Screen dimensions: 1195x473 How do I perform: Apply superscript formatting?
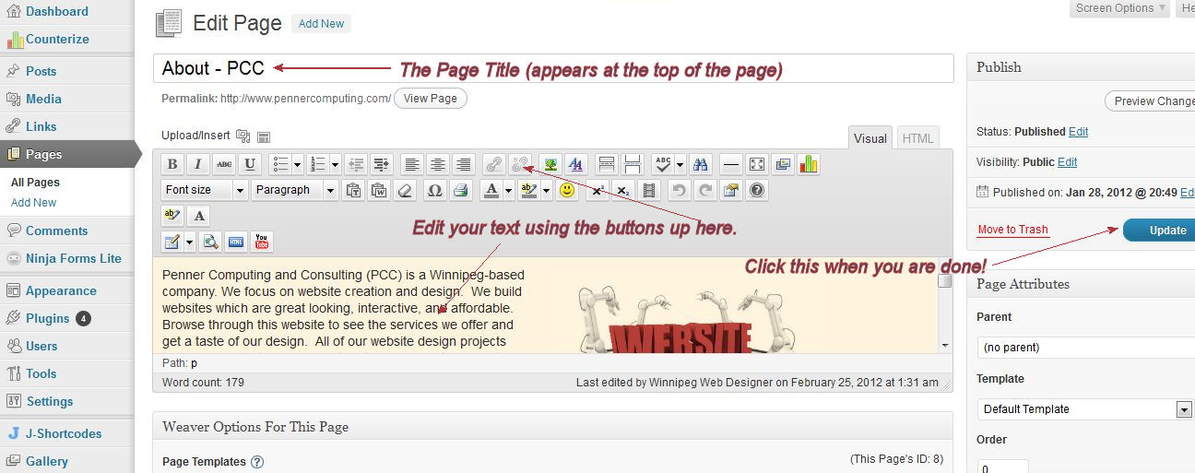tap(597, 190)
